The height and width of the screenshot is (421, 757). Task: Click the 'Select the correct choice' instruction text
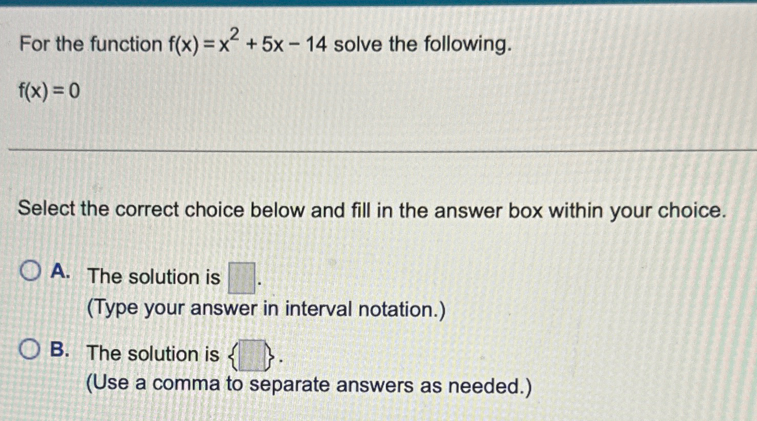[x=370, y=210]
